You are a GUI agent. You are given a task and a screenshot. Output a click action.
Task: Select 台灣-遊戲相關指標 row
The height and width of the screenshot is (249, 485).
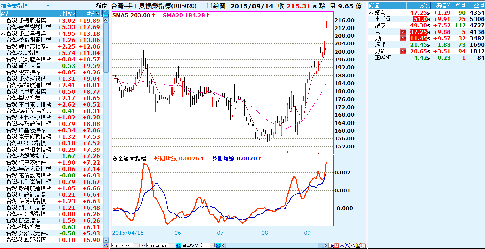coord(52,40)
